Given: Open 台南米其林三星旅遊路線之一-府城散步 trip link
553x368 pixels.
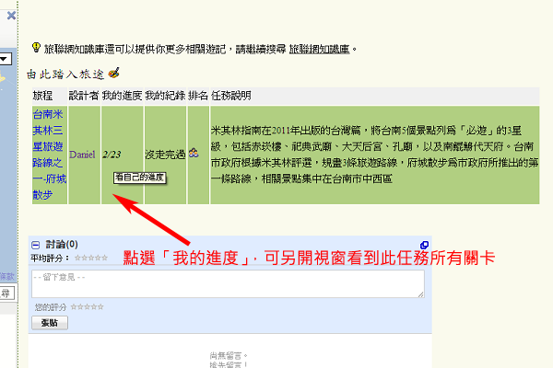Looking at the screenshot, I should click(50, 155).
